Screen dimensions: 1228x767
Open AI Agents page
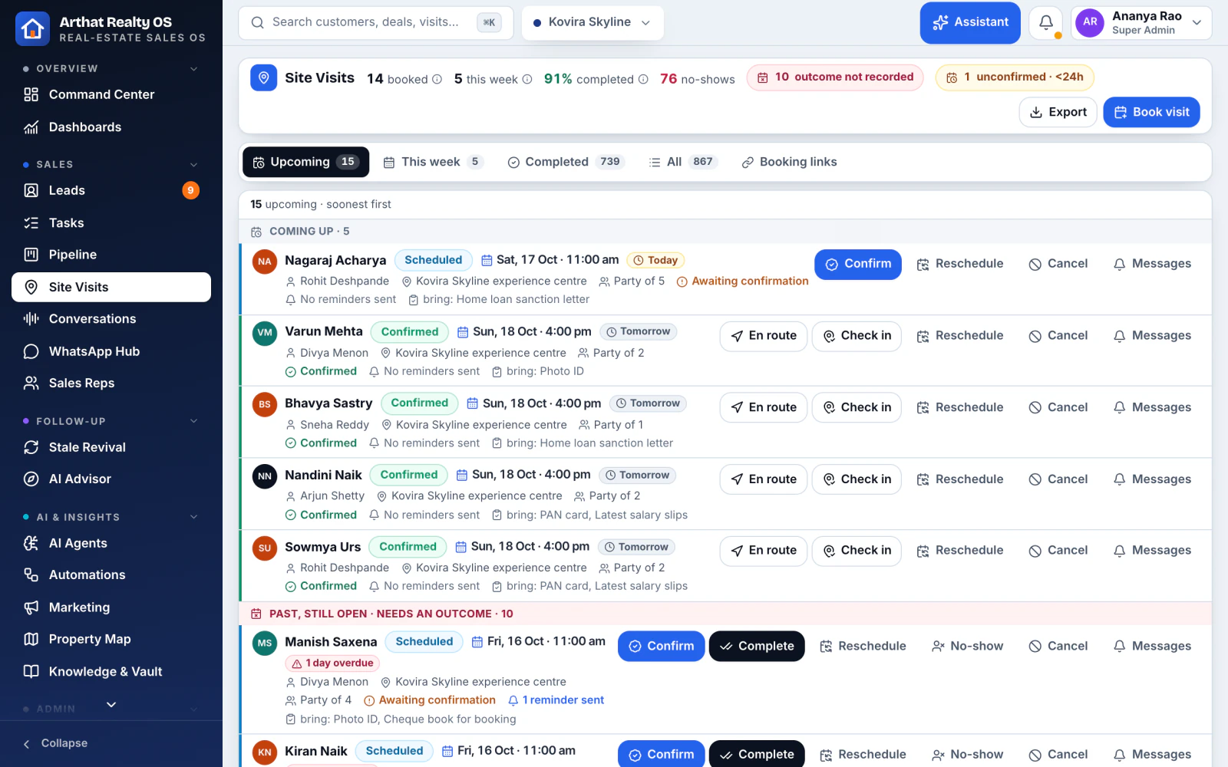click(x=111, y=543)
